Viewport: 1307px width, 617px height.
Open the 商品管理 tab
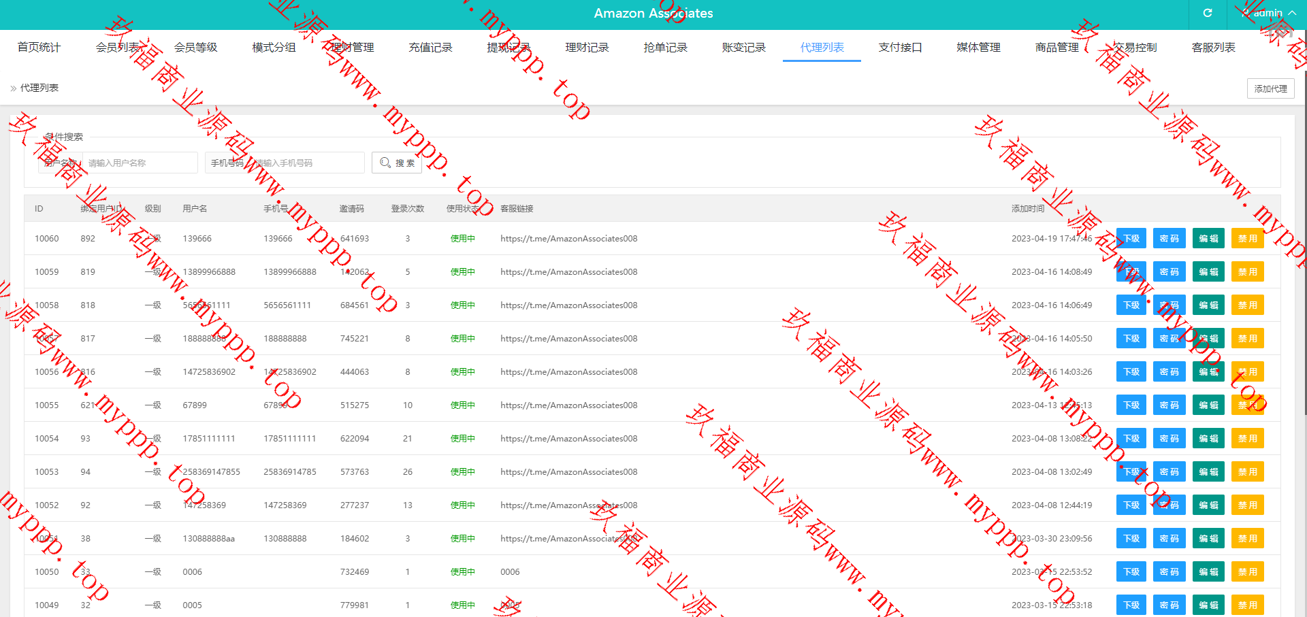[x=1056, y=47]
